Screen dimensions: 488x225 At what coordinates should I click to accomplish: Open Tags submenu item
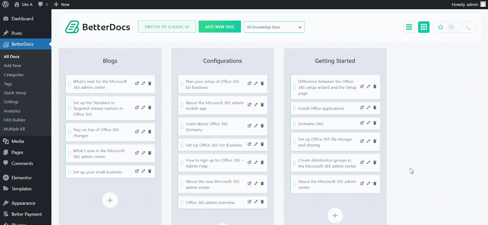8,84
